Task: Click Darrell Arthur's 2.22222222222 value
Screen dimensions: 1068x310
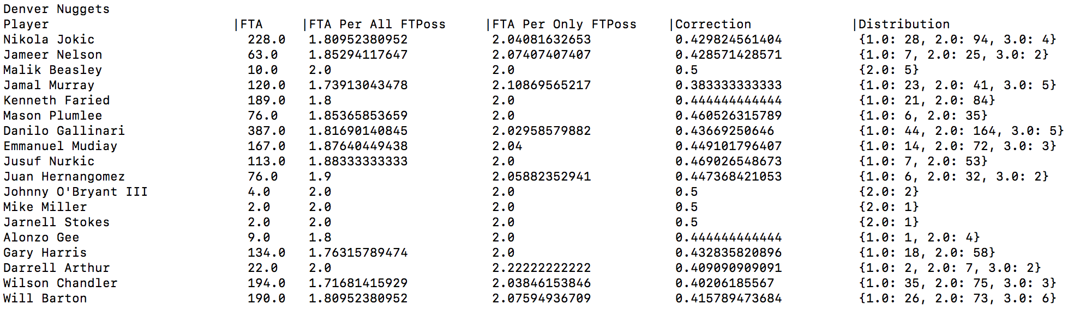Action: click(541, 268)
